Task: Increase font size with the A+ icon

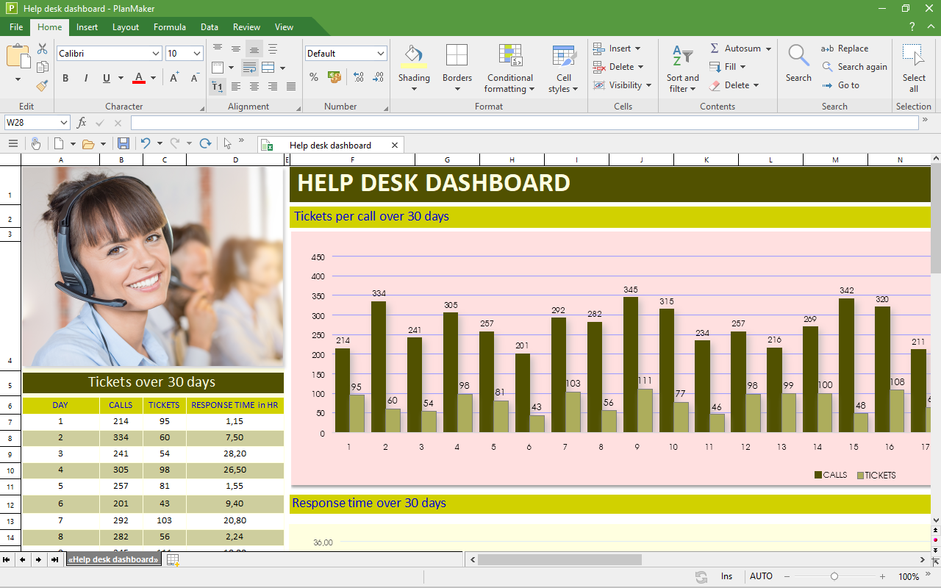Action: (174, 78)
